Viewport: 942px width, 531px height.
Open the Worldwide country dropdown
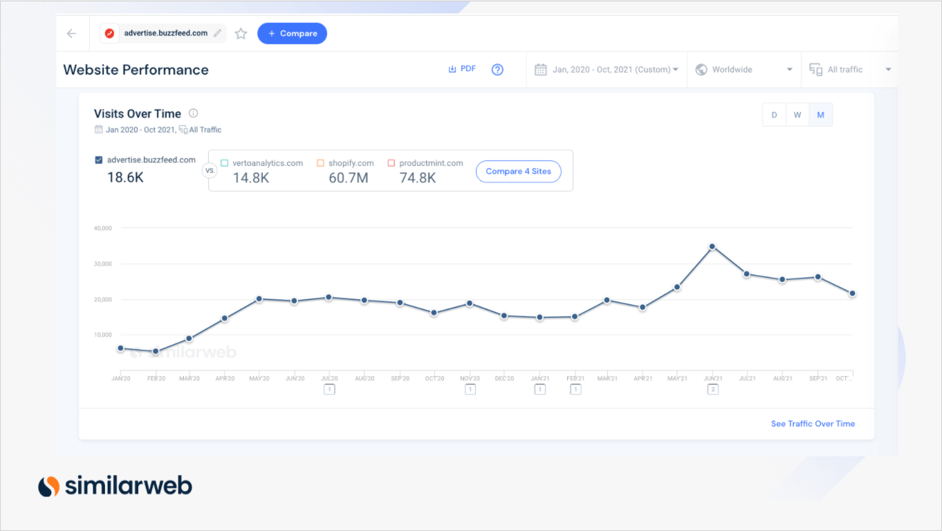pos(744,69)
